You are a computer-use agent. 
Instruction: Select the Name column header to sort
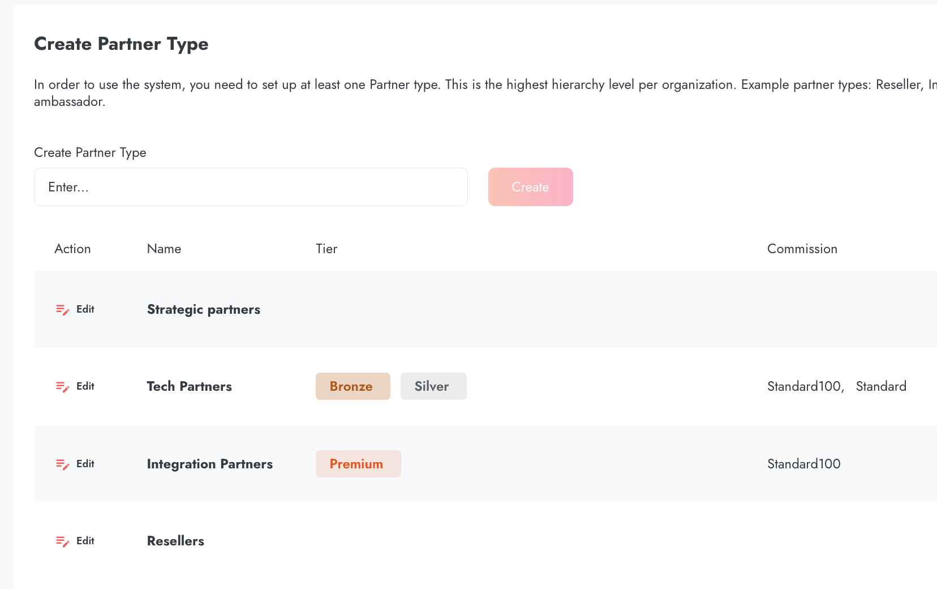click(164, 249)
